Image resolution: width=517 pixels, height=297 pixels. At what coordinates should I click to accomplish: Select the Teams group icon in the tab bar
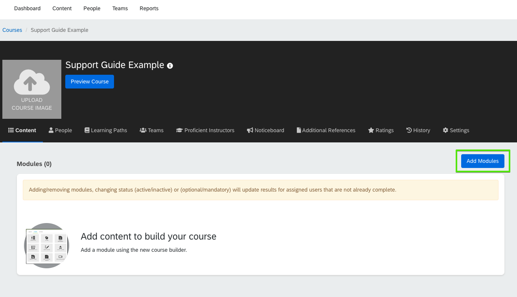[x=144, y=130]
